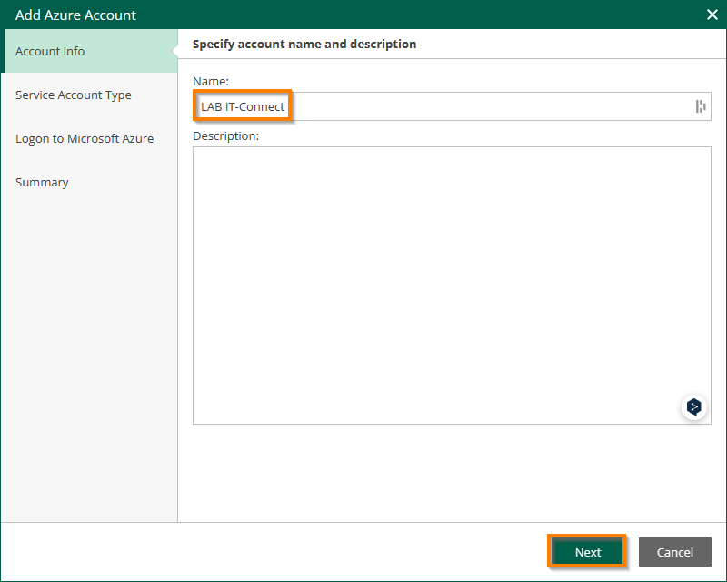This screenshot has height=582, width=727.
Task: Click the "Add Azure Account" window title
Action: [x=75, y=15]
